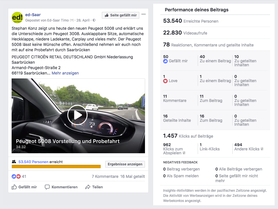Click the '1.457 Klicks auf Beiträge' stat
This screenshot has width=278, height=209.
point(188,136)
